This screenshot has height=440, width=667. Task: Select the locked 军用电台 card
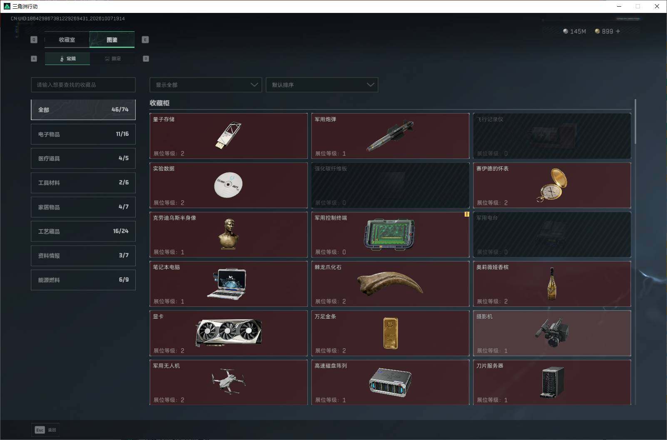(x=552, y=234)
